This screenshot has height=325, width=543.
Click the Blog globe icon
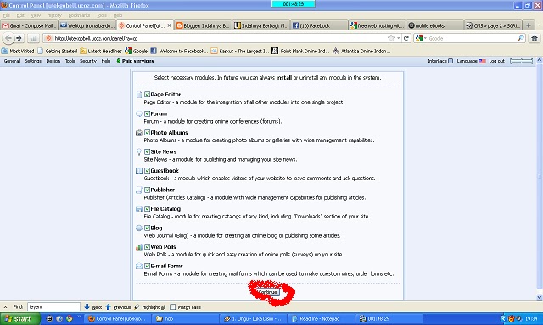(139, 228)
